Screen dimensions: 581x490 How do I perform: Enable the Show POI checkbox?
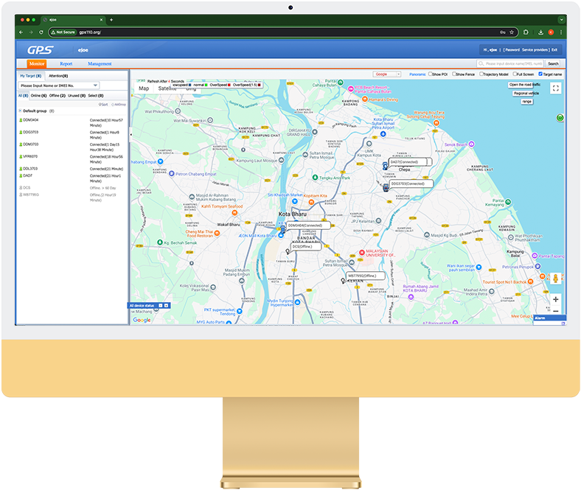pos(431,74)
